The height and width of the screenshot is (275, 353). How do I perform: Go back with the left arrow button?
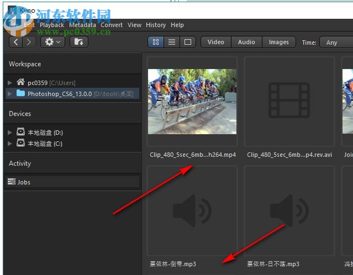click(x=16, y=42)
